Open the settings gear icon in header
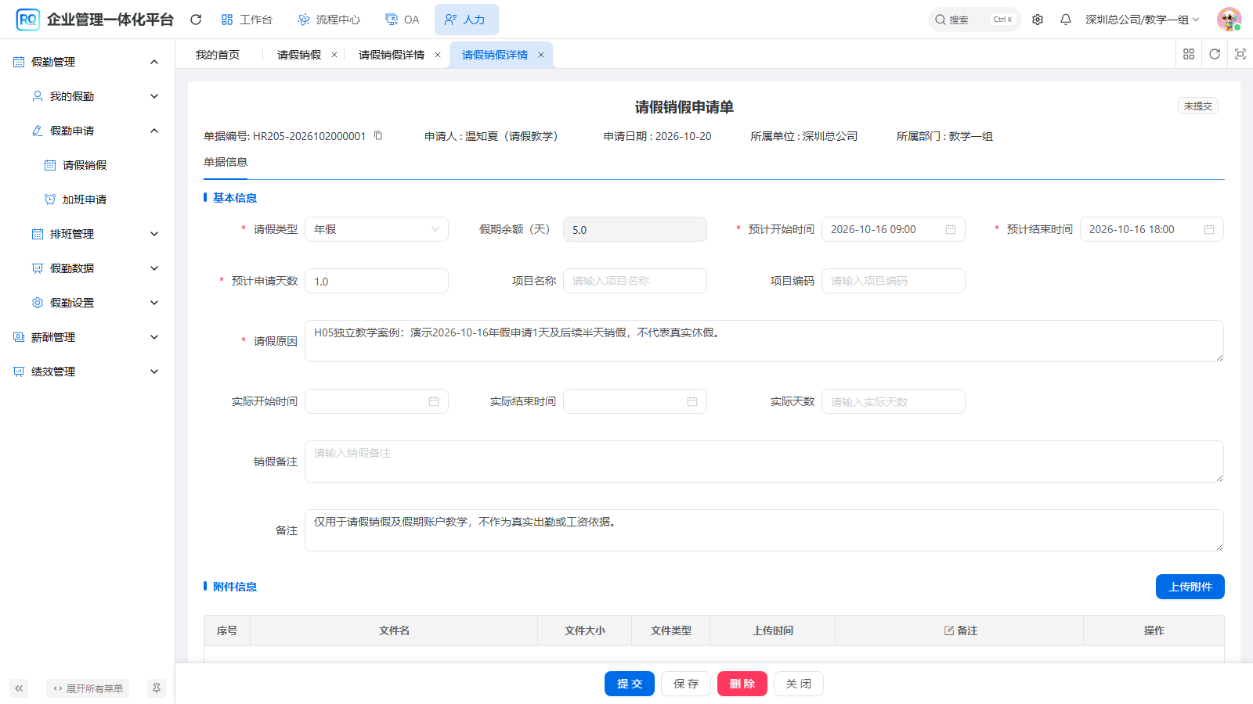The image size is (1253, 704). point(1038,20)
